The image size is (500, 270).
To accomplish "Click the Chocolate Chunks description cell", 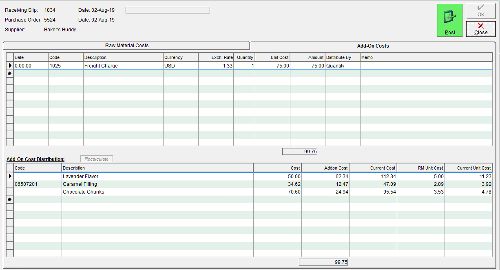I will pyautogui.click(x=157, y=192).
